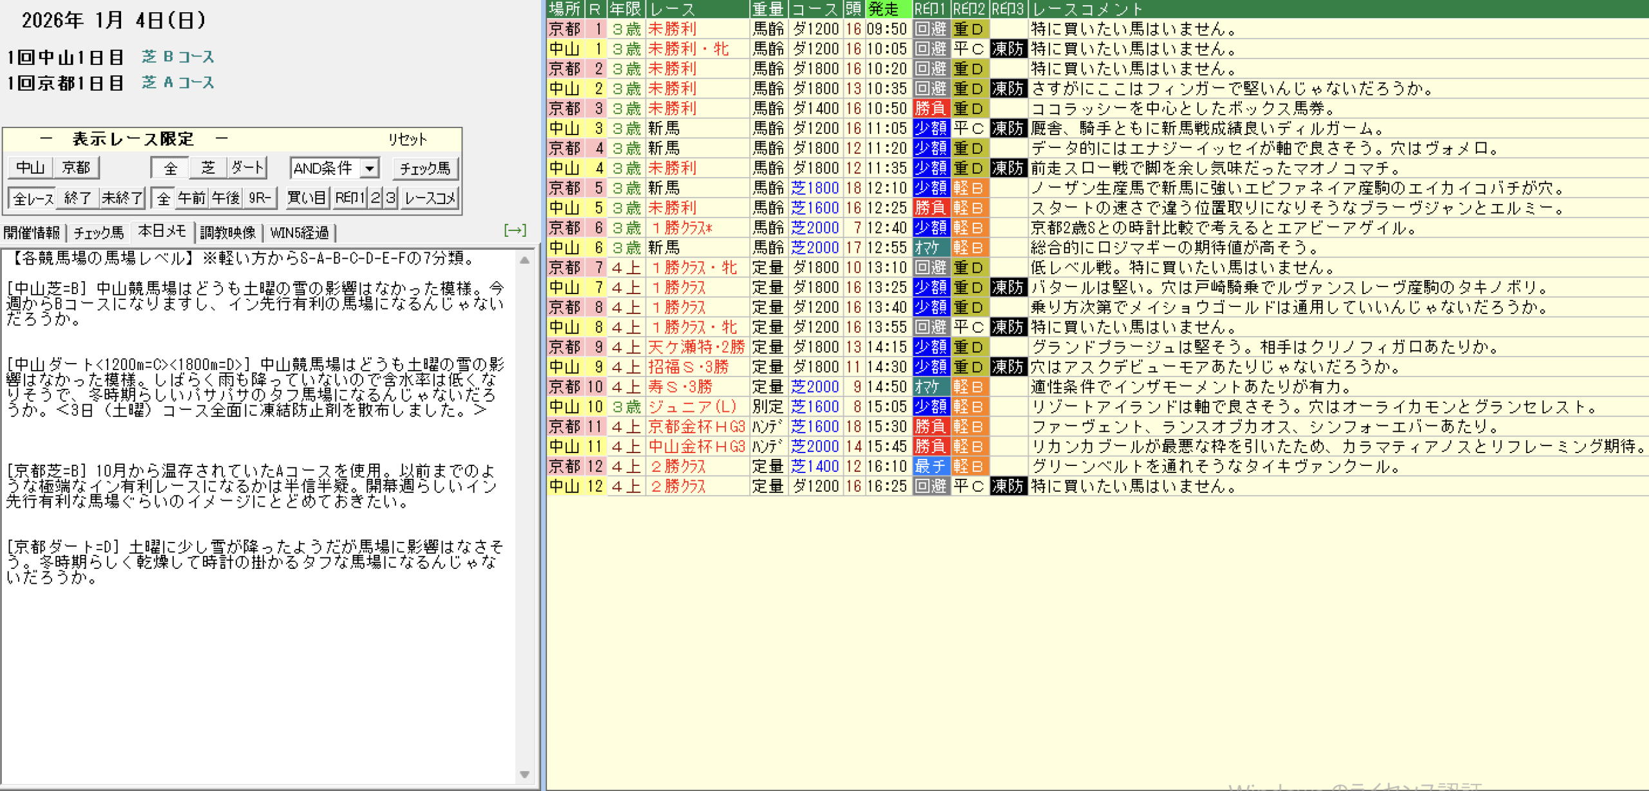Screen dimensions: 1649x791
Task: Click オマケ badge in 中山 6R row
Action: pos(931,248)
